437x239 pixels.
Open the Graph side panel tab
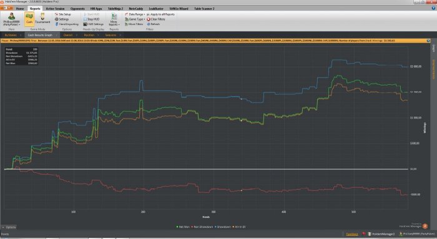pos(433,48)
